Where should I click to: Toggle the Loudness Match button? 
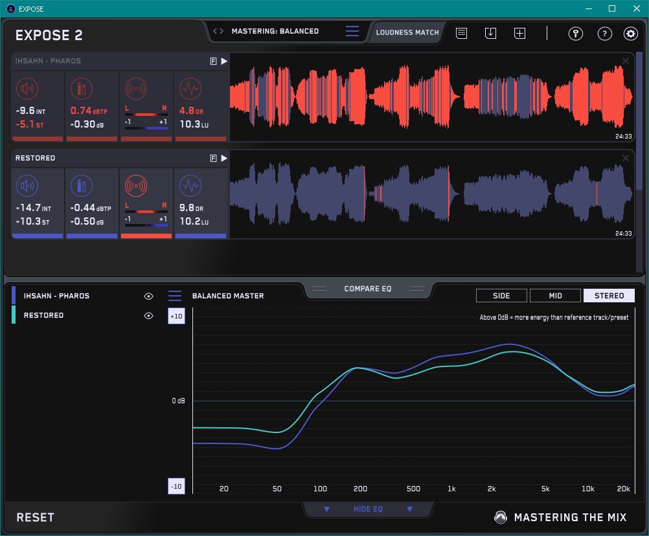coord(407,32)
